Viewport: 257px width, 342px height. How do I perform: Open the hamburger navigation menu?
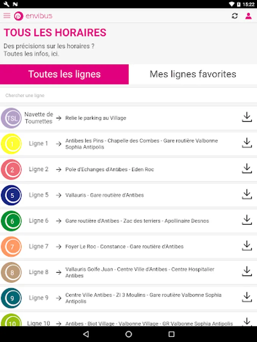(x=7, y=16)
